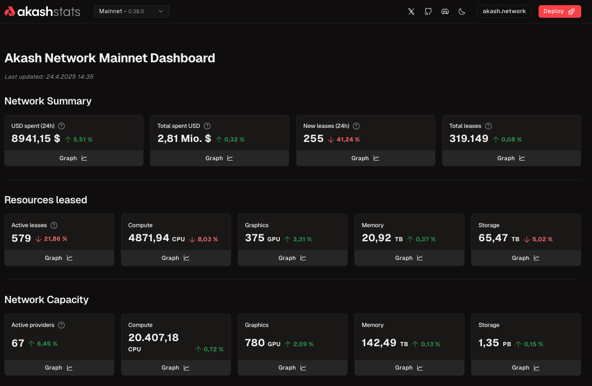Show Graph for leased Graphics GPU
This screenshot has width=592, height=386.
pyautogui.click(x=292, y=258)
